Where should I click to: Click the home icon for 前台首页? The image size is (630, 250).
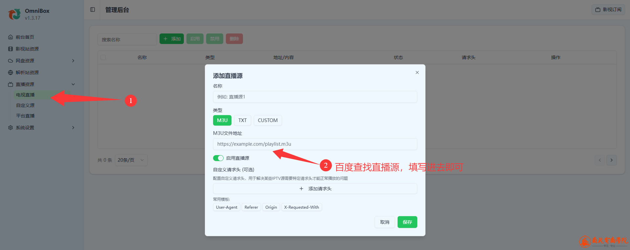tap(11, 37)
